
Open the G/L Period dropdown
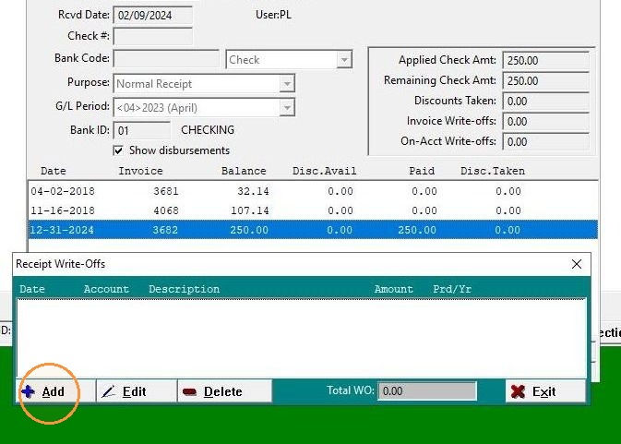(x=287, y=108)
